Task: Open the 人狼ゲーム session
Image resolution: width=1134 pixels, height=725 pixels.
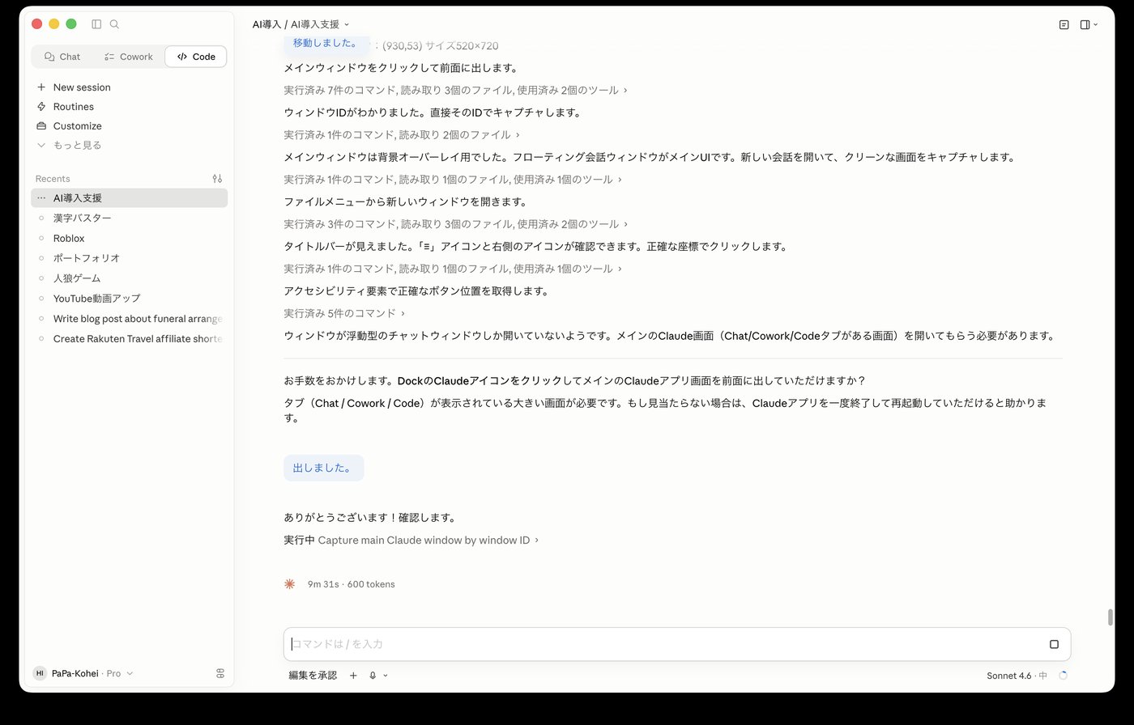Action: (x=130, y=278)
